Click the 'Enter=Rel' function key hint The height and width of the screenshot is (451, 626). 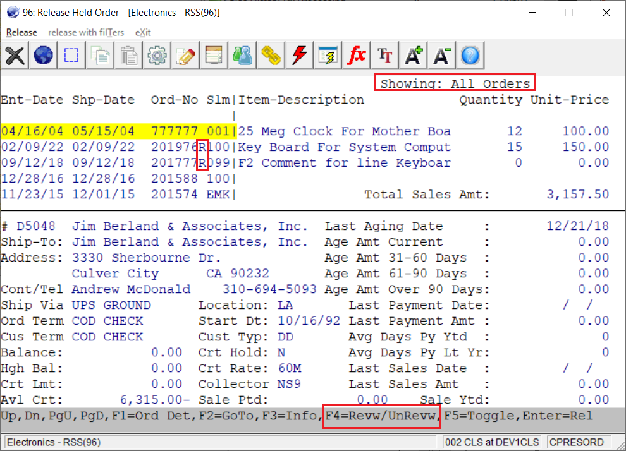pyautogui.click(x=558, y=416)
